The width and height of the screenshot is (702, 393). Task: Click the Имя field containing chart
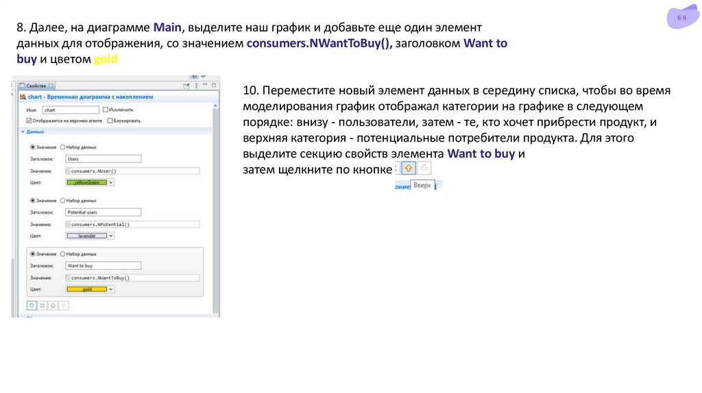point(71,110)
